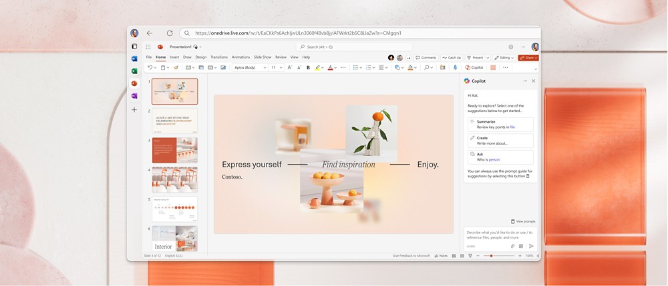Expand the font name dropdown
Image resolution: width=668 pixels, height=286 pixels.
(x=265, y=67)
